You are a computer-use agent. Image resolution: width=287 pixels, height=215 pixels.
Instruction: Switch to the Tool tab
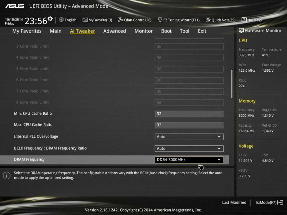(x=184, y=31)
